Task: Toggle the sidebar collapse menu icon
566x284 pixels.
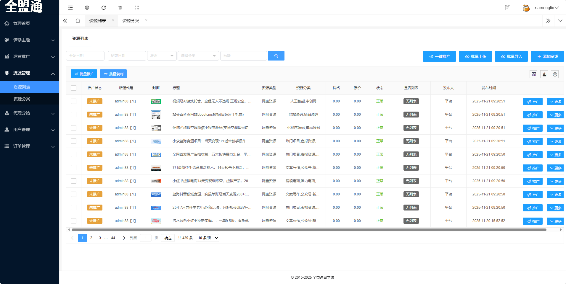Action: (70, 8)
